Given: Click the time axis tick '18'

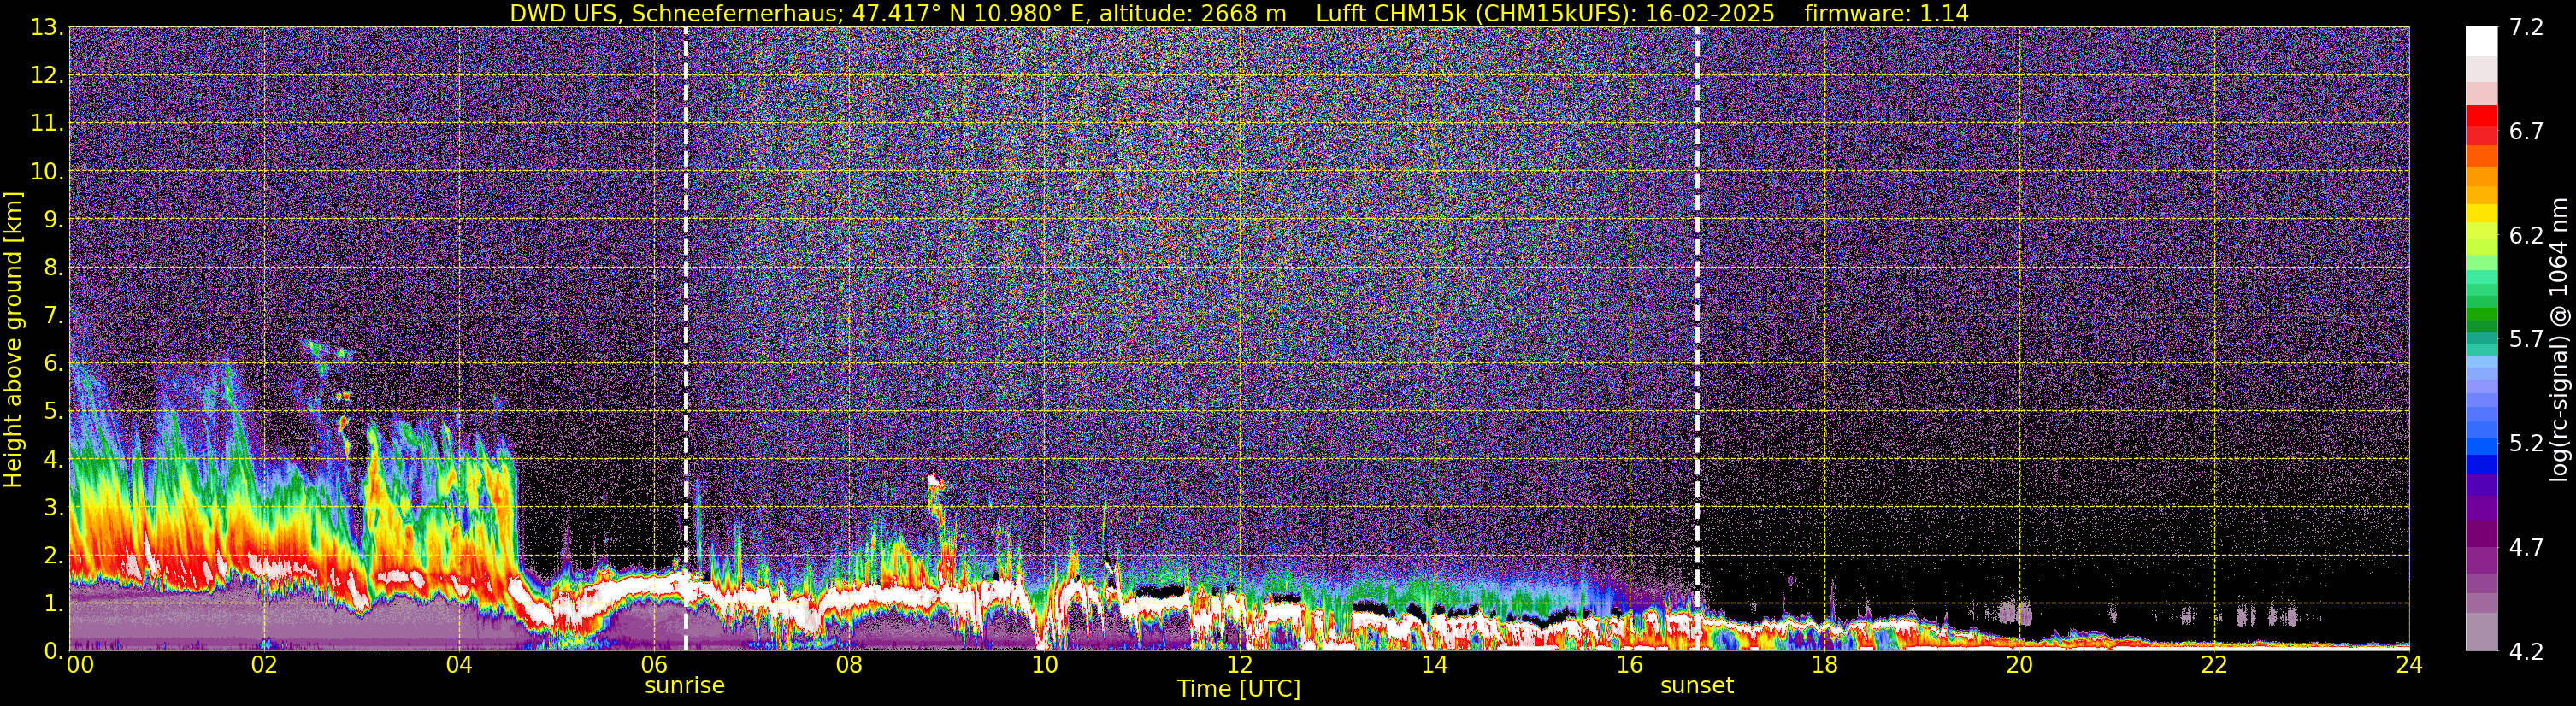Looking at the screenshot, I should (x=1824, y=665).
